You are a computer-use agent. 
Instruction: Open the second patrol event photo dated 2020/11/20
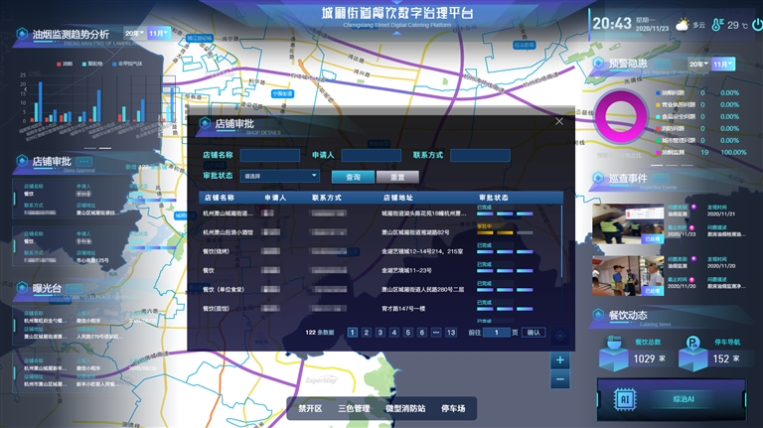click(x=628, y=276)
